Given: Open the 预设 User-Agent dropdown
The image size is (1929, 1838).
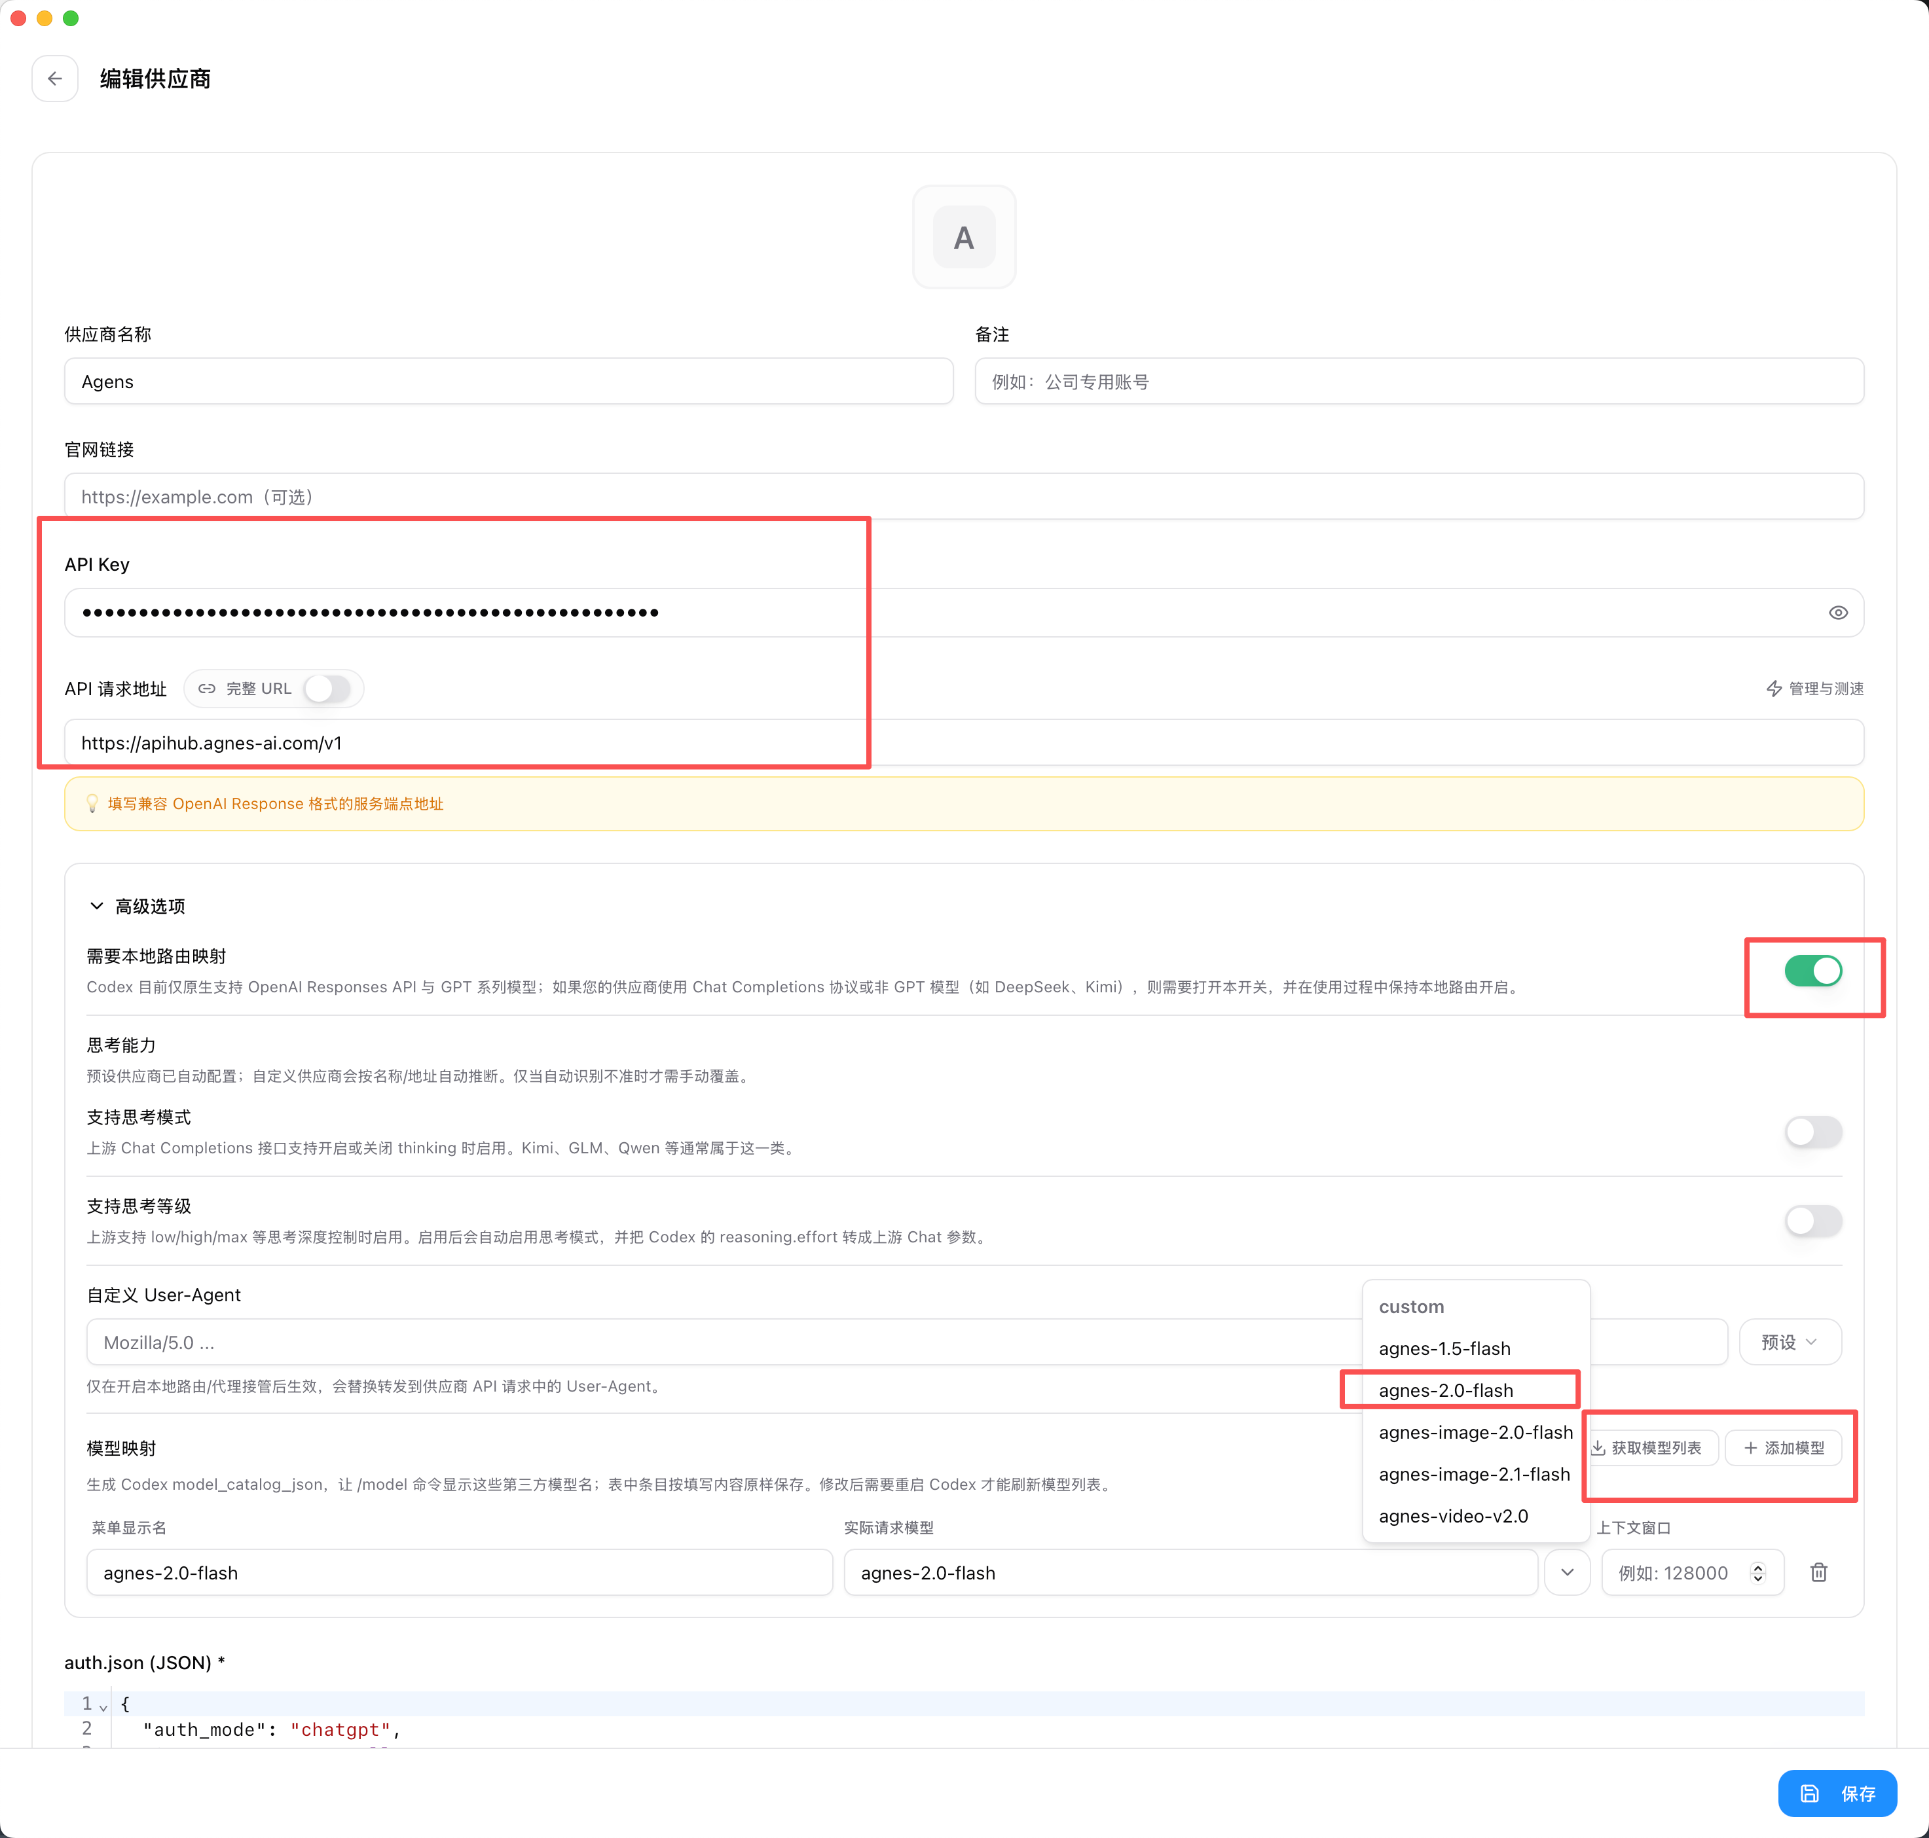Looking at the screenshot, I should tap(1790, 1342).
